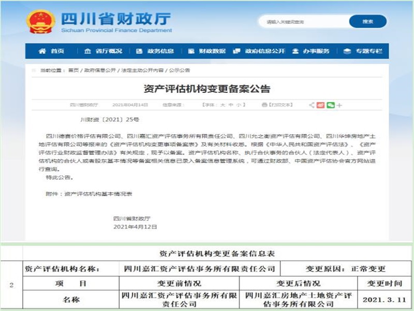Screen dimensions: 414x311
Task: Set font size to medium (中)
Action: click(x=230, y=105)
